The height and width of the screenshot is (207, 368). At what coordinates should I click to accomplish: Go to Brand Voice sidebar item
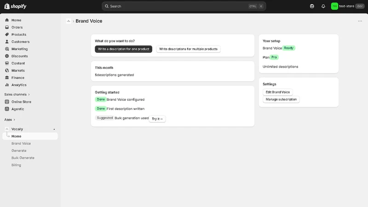point(21,144)
